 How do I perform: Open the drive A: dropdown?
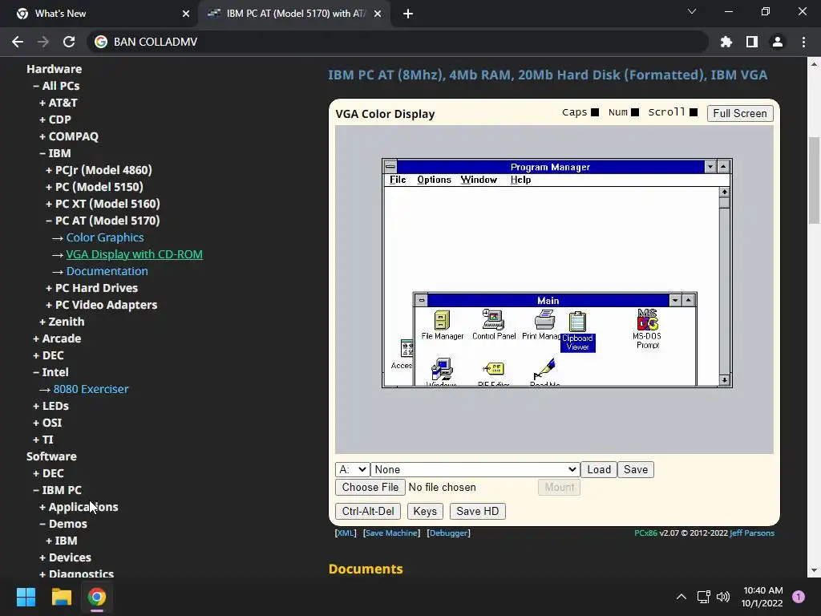pos(353,469)
